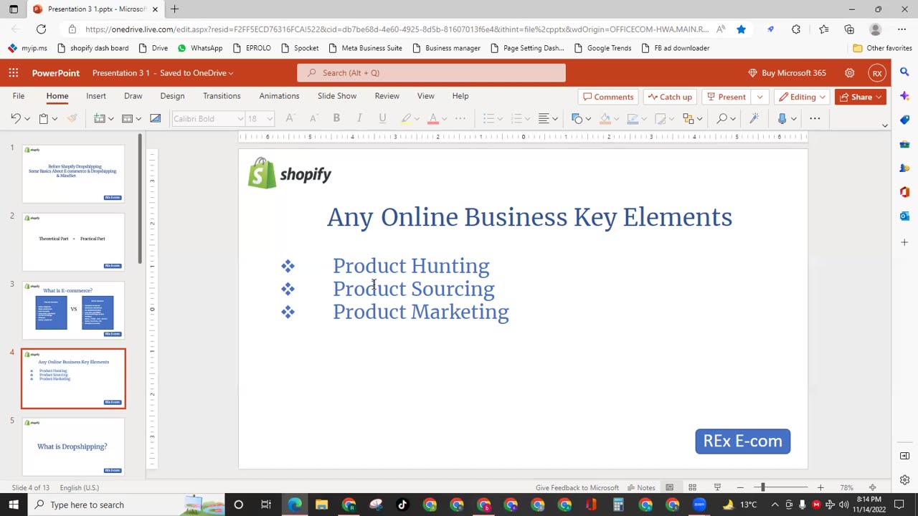Screen dimensions: 918x516
Task: Click the zoom slider handle
Action: click(x=763, y=487)
